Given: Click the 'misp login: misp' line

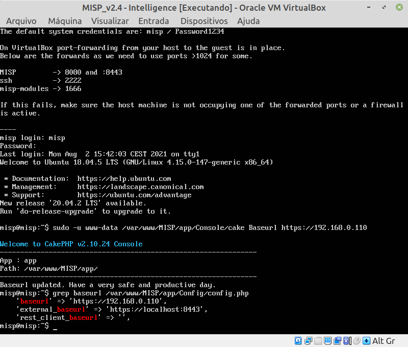Looking at the screenshot, I should (x=33, y=138).
